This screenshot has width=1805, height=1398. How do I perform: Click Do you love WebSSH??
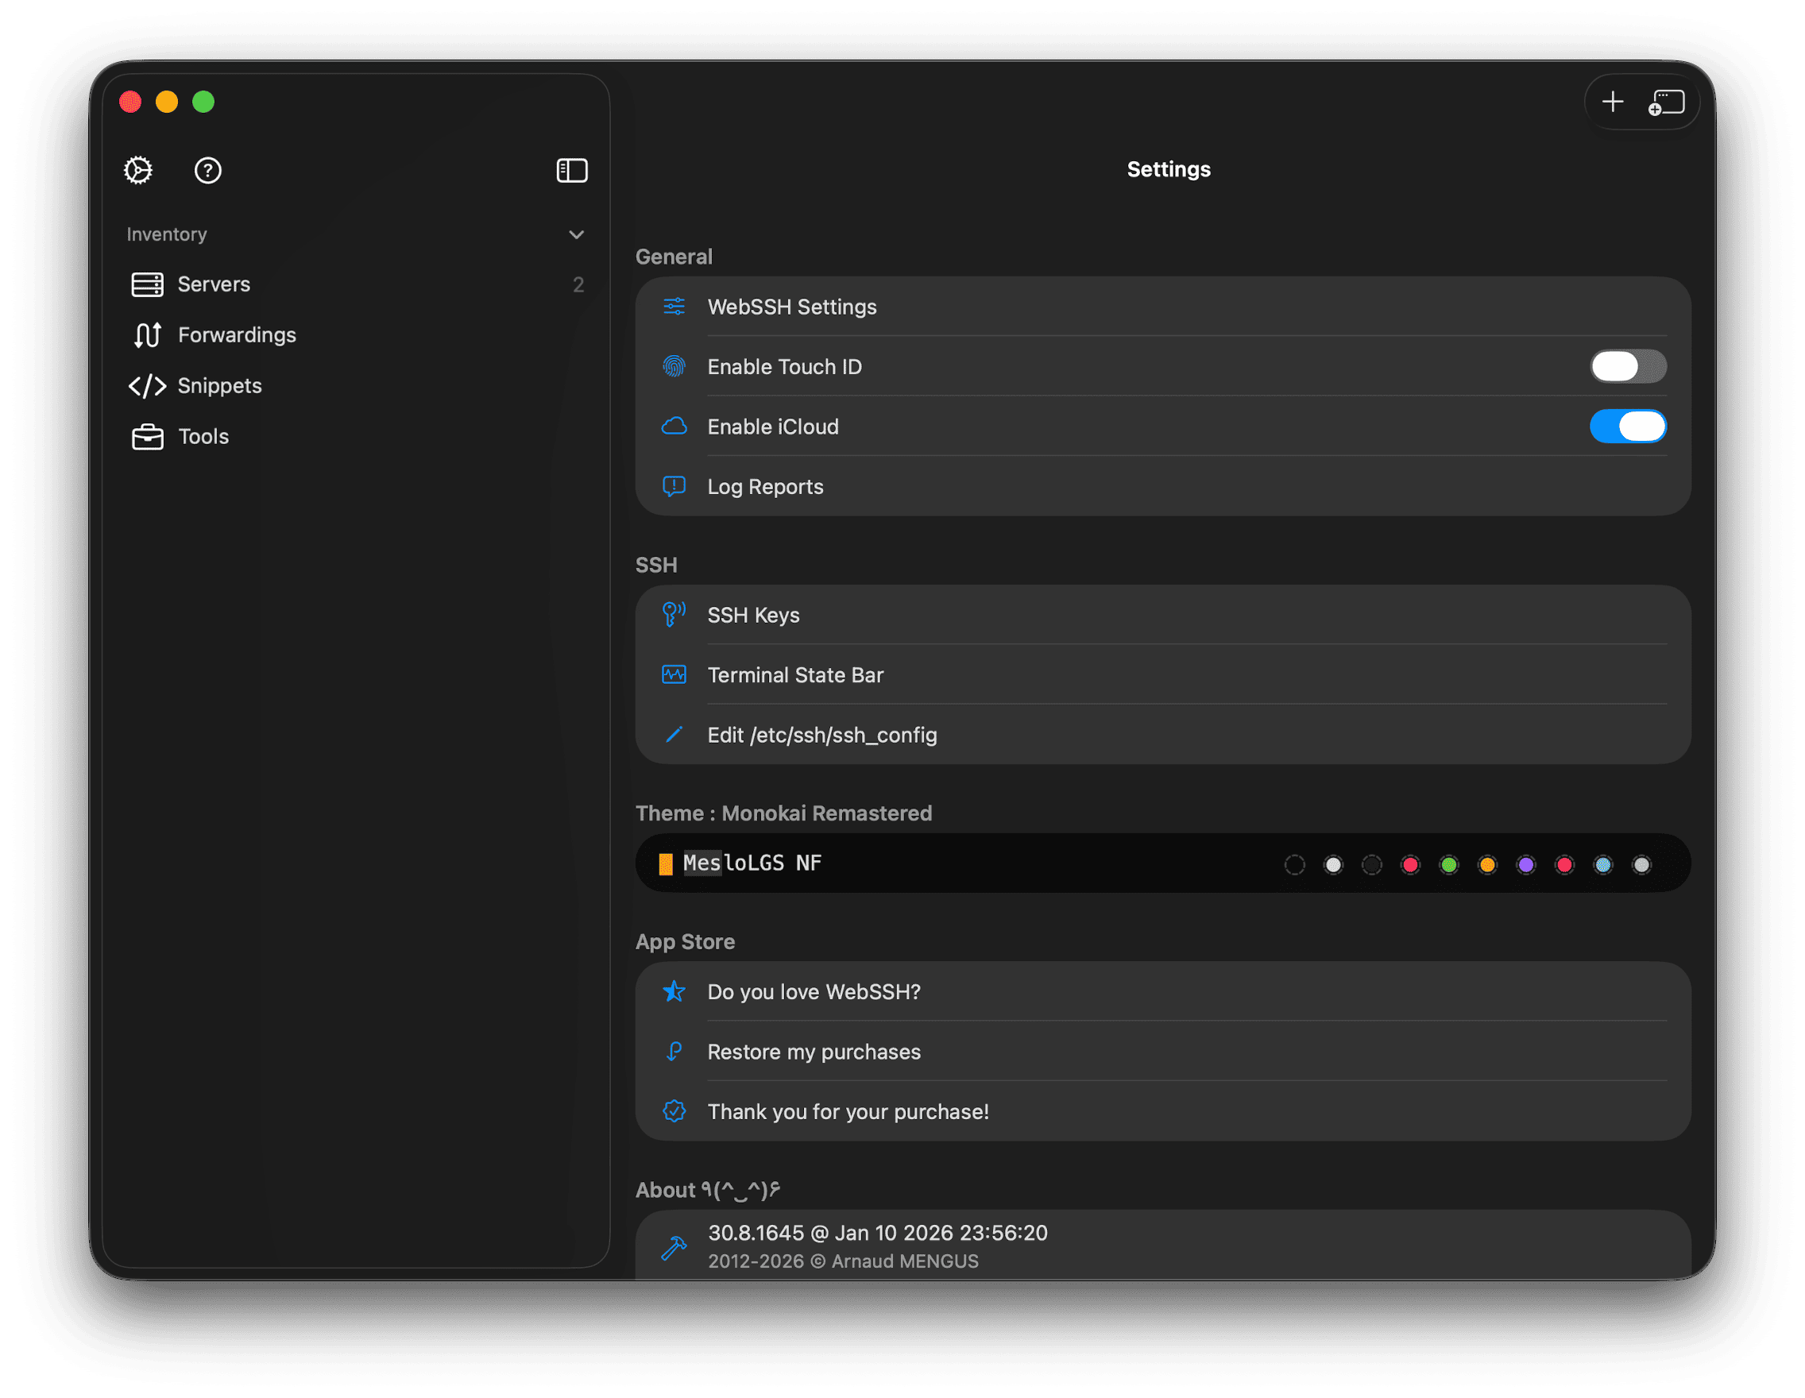[814, 991]
